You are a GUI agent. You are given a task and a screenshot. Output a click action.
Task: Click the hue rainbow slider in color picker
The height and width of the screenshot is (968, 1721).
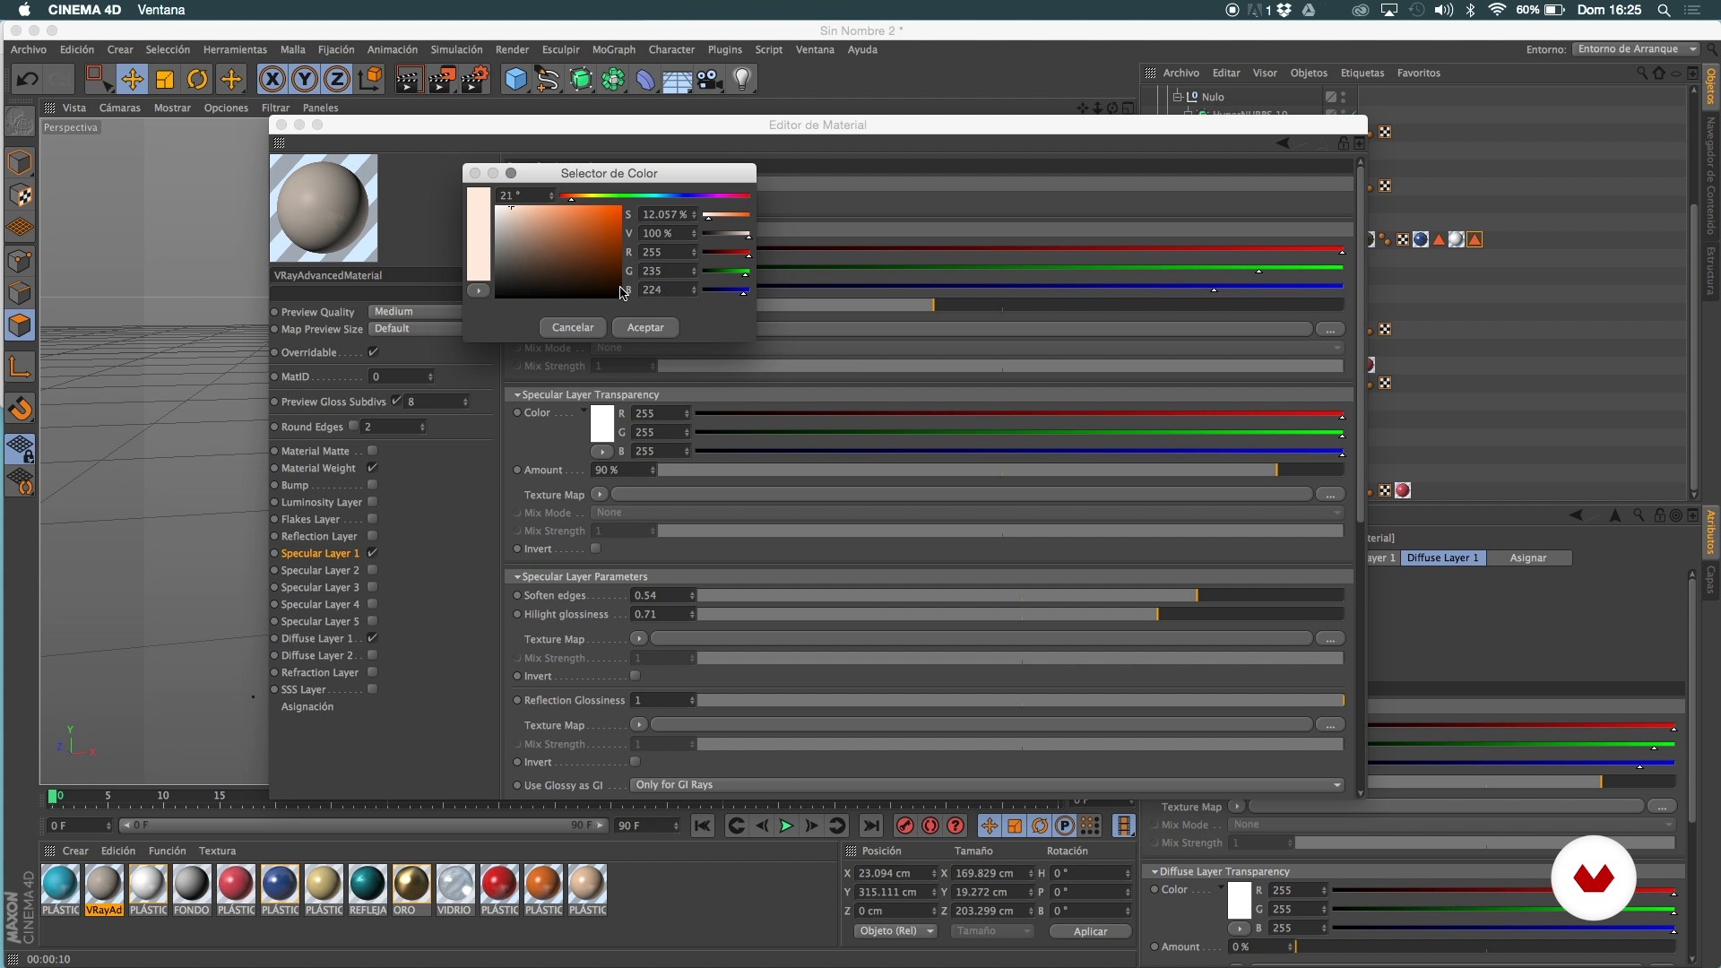[655, 195]
